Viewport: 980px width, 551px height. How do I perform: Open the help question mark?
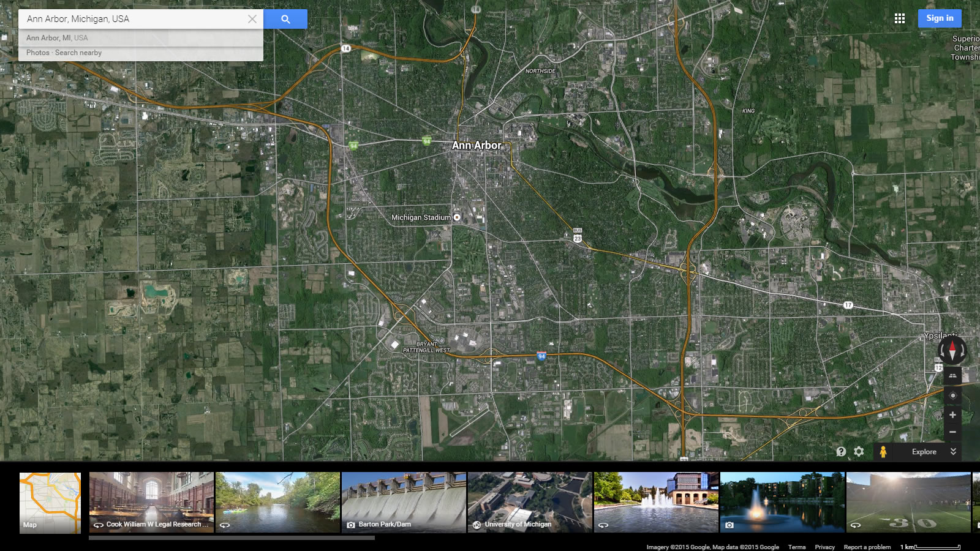pos(841,451)
